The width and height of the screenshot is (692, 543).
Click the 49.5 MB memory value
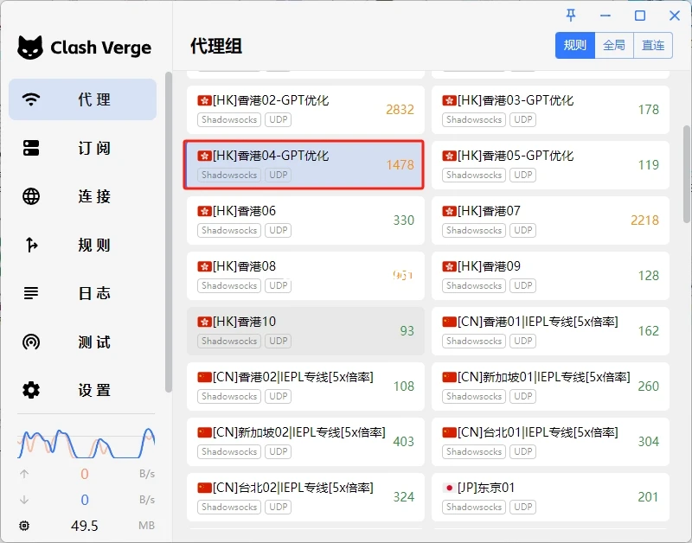click(84, 526)
